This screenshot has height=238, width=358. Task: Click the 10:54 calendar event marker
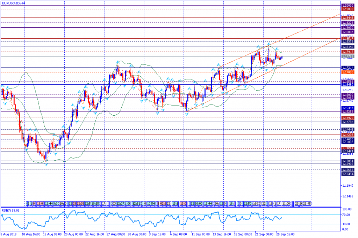click(x=151, y=203)
